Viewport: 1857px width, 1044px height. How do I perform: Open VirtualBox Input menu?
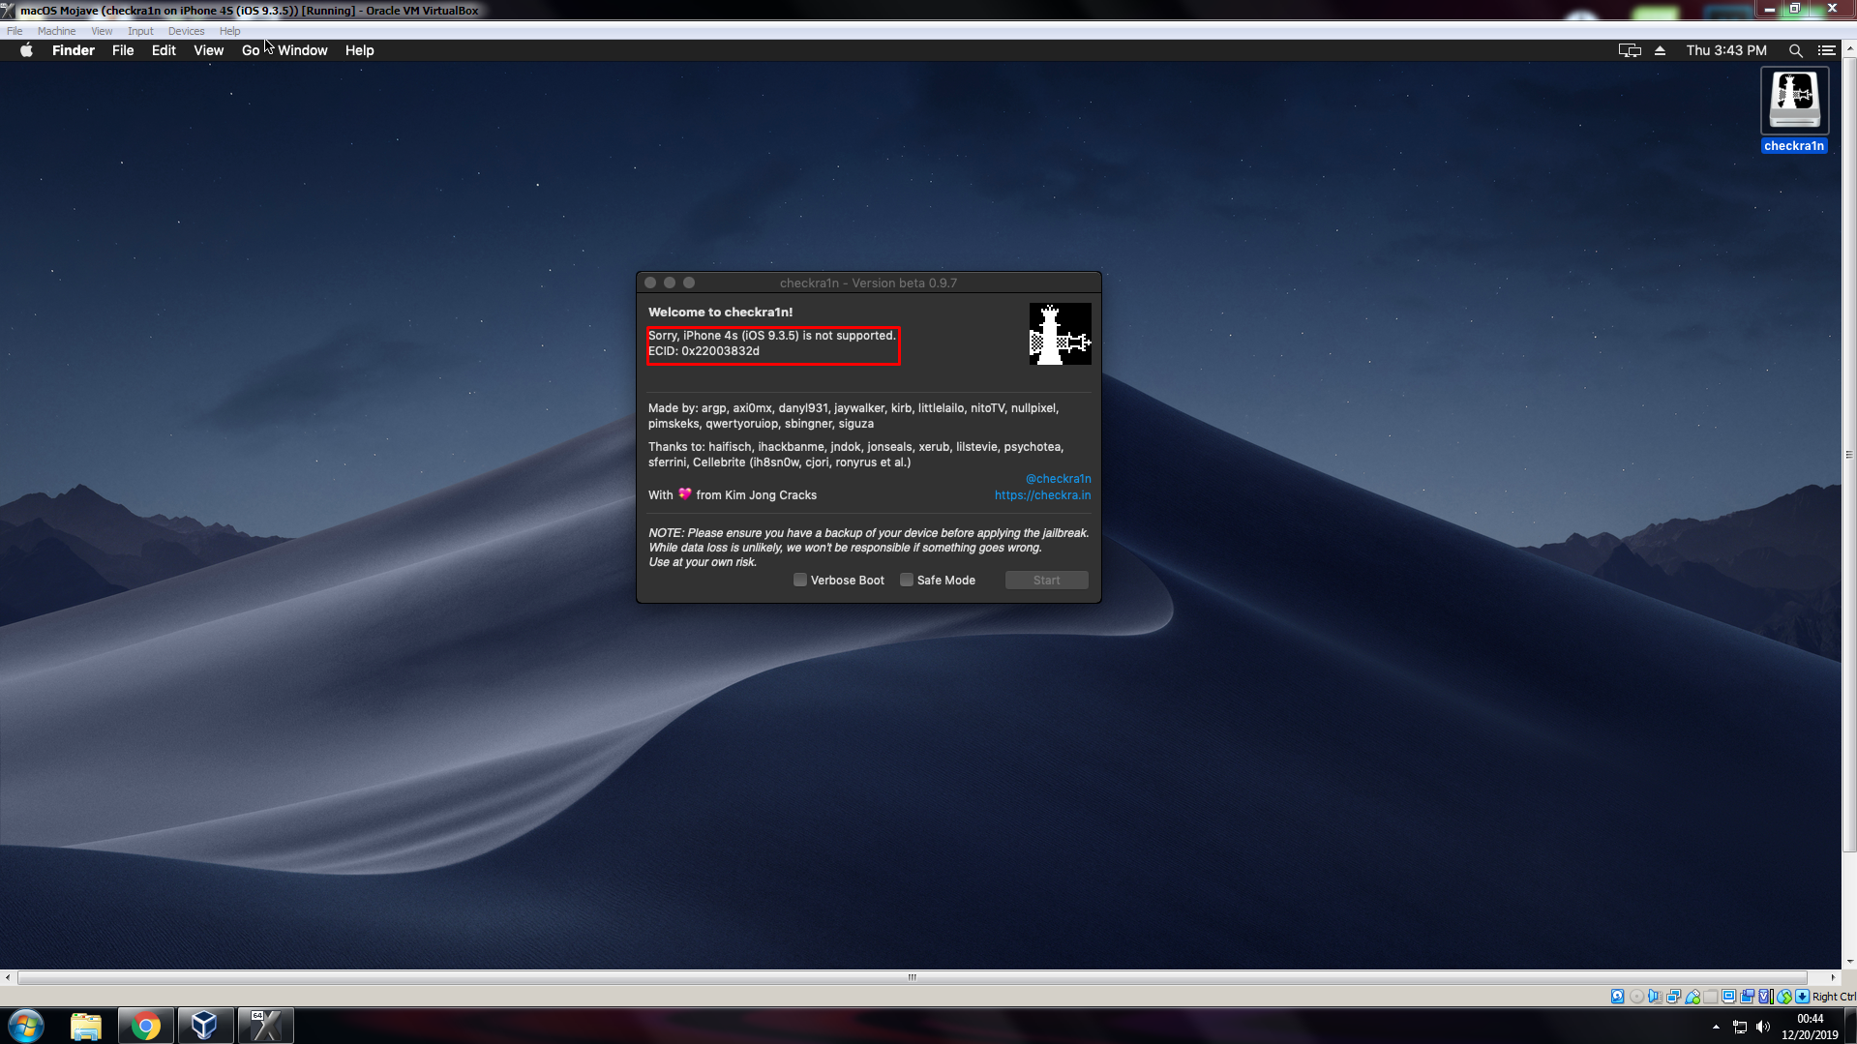140,31
